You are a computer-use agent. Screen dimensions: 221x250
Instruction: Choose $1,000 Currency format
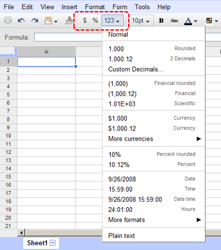(154, 118)
